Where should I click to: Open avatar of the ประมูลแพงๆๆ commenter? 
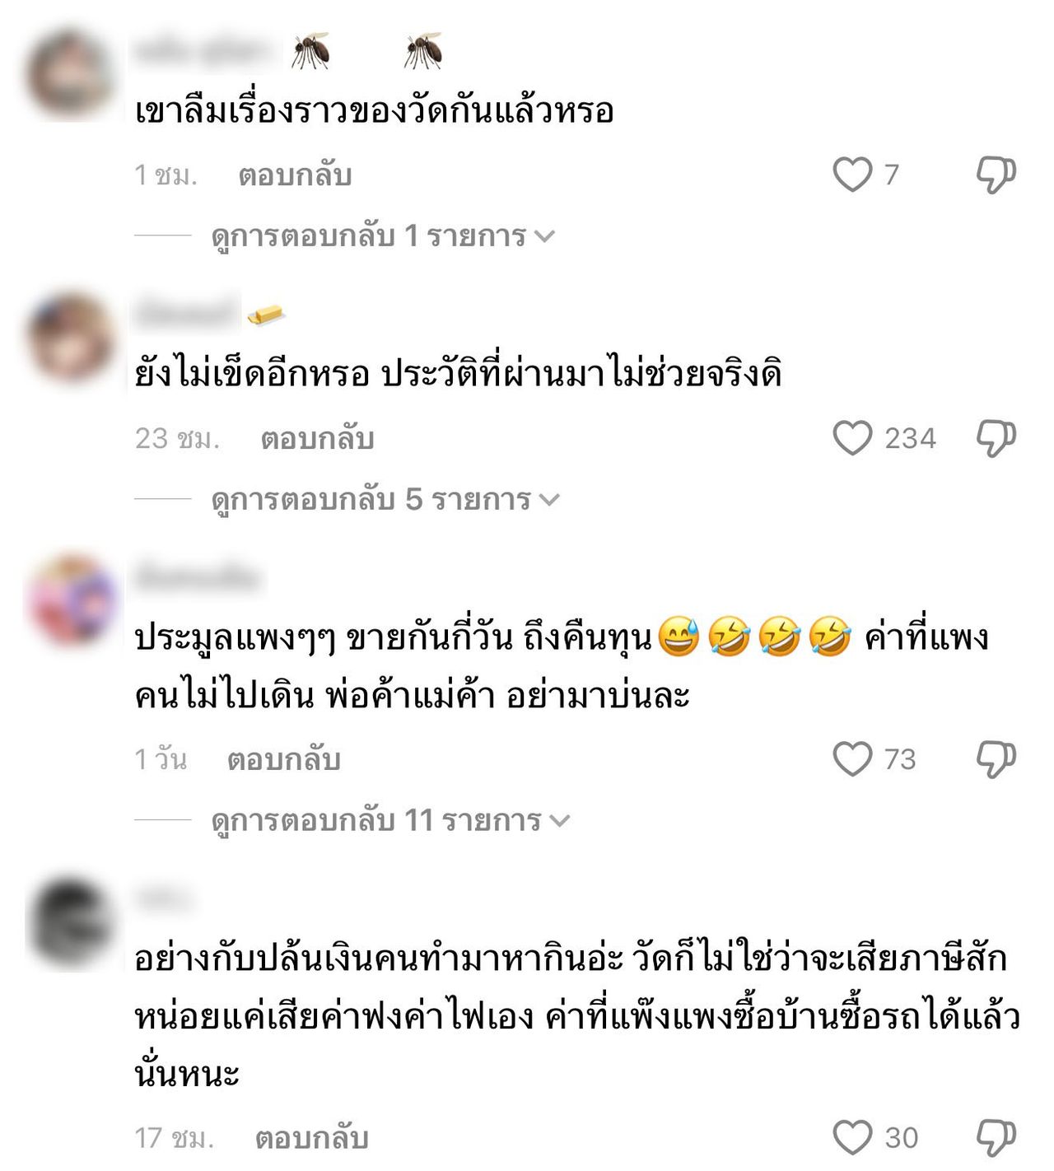72,600
